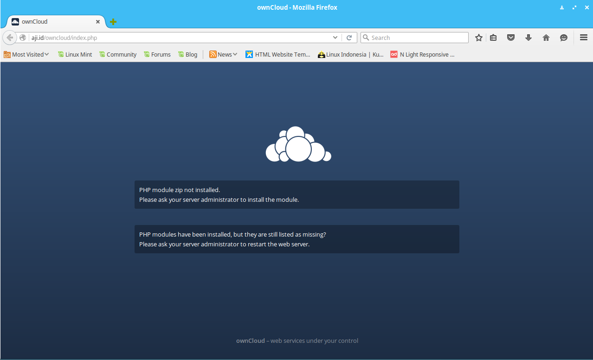Open N Light Responsive bookmark
Viewport: 593px width, 360px height.
point(422,54)
